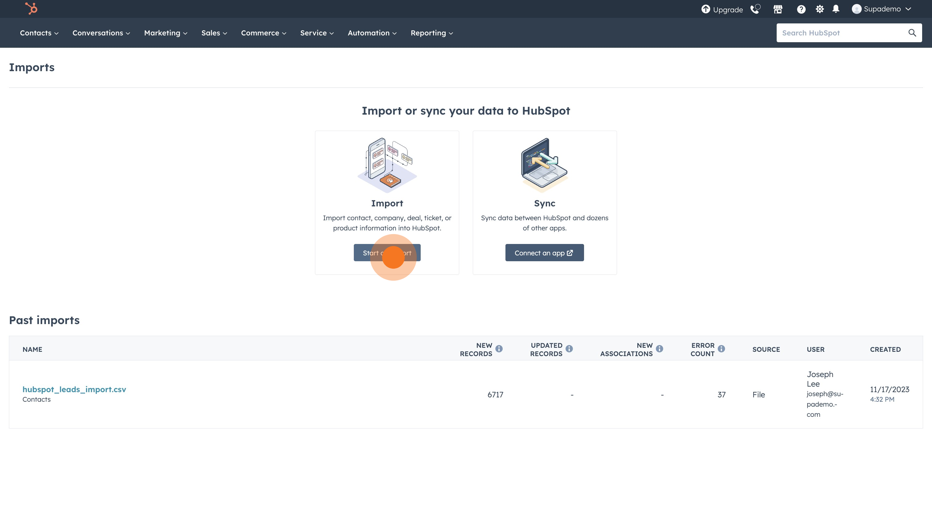The image size is (932, 528).
Task: Open the hubspot_leads_import.csv link
Action: [74, 389]
